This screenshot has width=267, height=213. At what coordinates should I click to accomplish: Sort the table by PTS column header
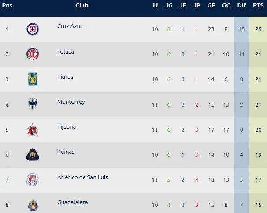258,5
